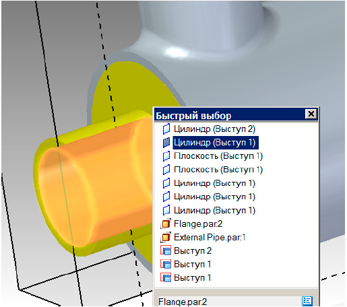347x307 pixels.
Task: Click the Flange.par:2 status field
Action: click(229, 302)
